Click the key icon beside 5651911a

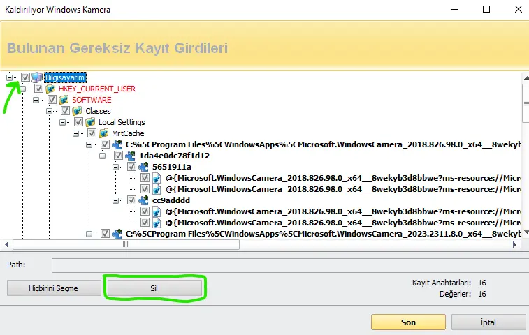pos(143,167)
